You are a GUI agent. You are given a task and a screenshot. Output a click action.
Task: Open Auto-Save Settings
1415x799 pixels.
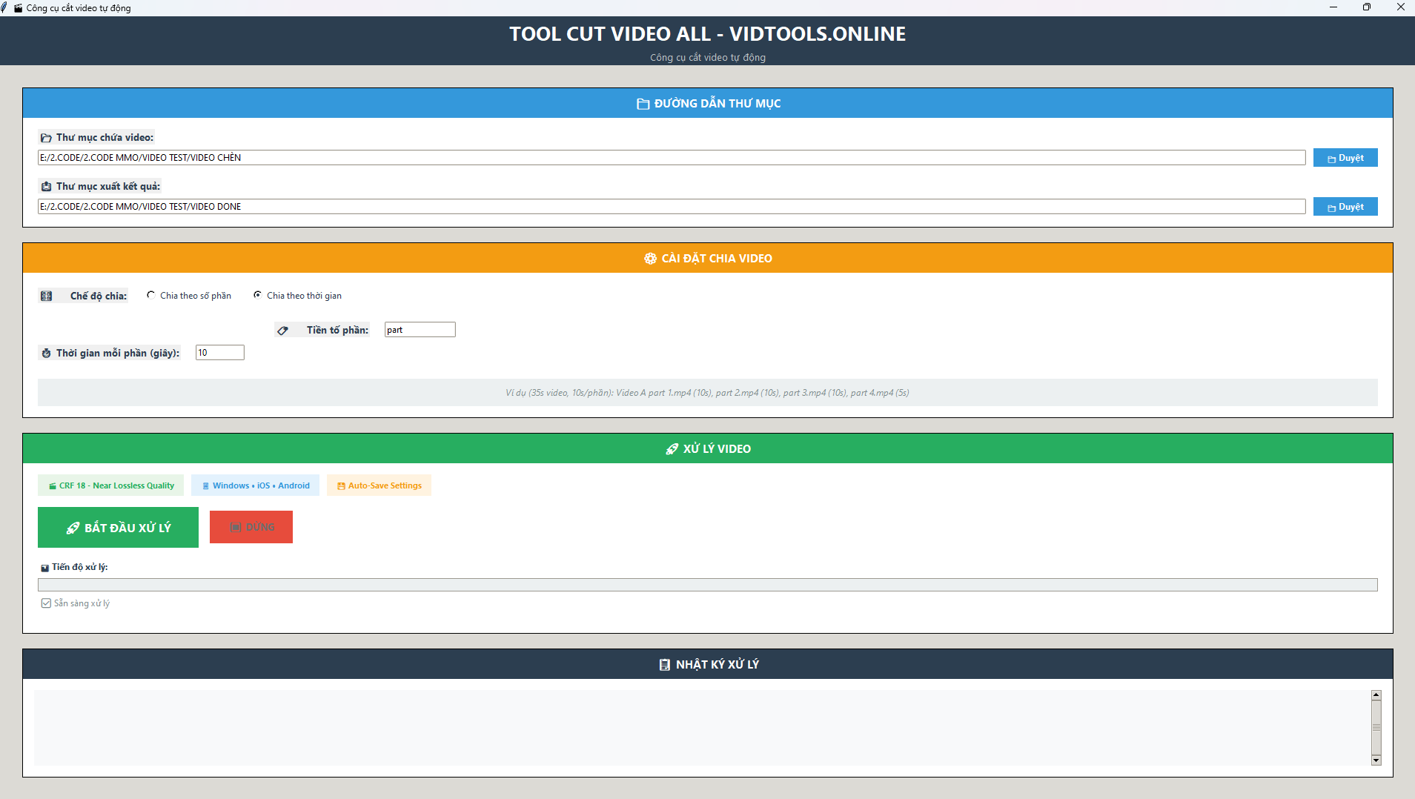pos(379,485)
